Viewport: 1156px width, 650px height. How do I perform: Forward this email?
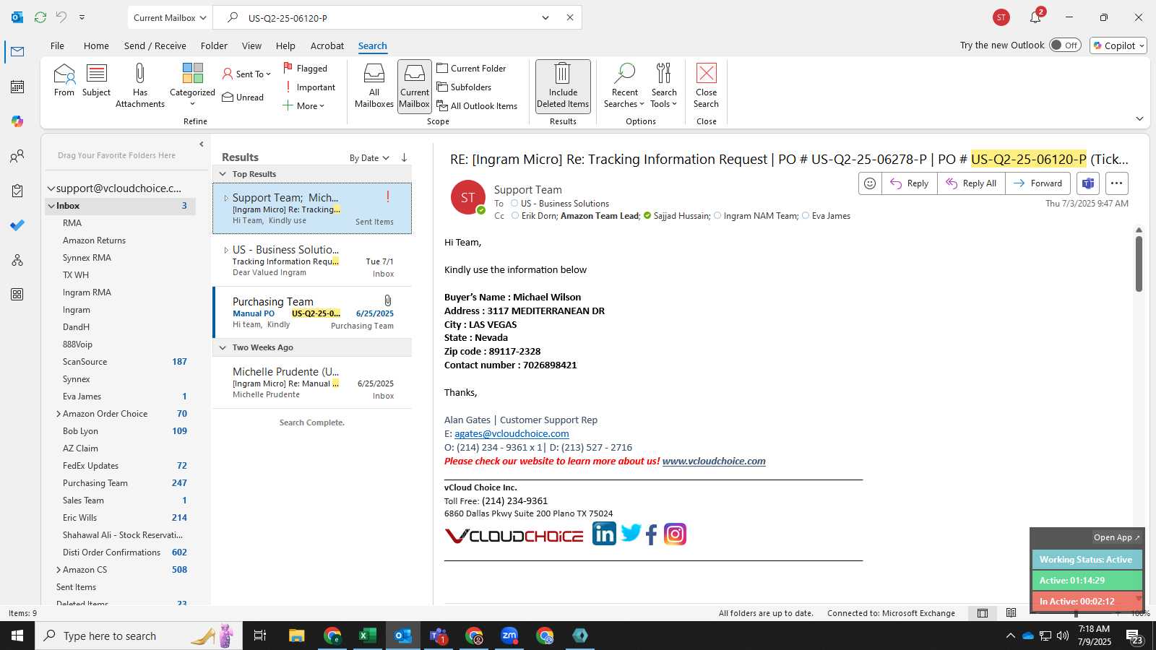[x=1038, y=183]
